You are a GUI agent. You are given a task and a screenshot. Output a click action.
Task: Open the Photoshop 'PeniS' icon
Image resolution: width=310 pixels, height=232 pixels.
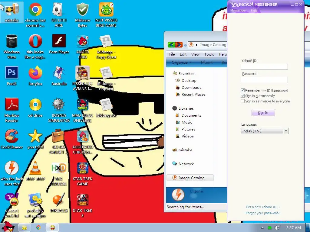pos(12,76)
